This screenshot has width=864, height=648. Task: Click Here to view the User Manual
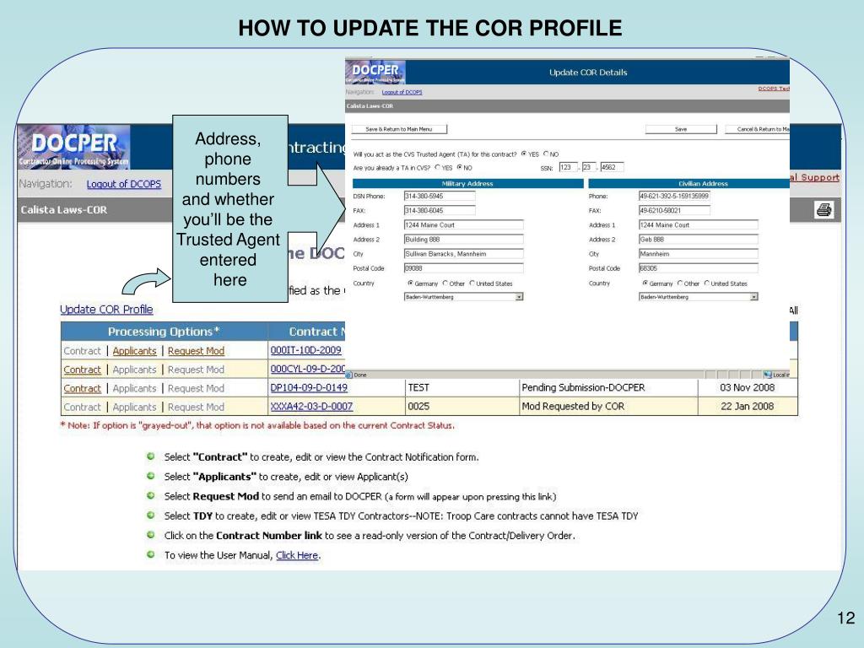[297, 555]
